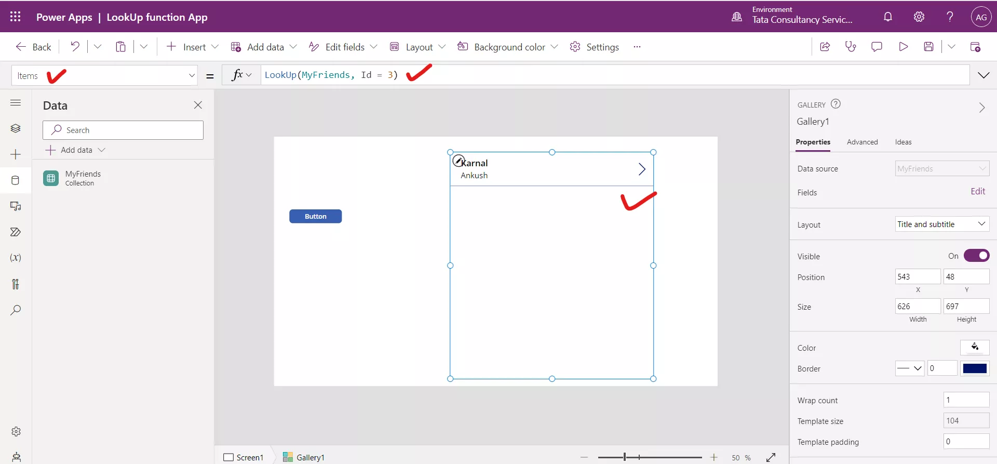Viewport: 997px width, 464px height.
Task: Click the gallery help question icon
Action: tap(836, 104)
